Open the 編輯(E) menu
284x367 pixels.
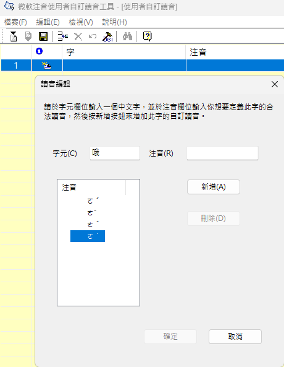[x=48, y=22]
